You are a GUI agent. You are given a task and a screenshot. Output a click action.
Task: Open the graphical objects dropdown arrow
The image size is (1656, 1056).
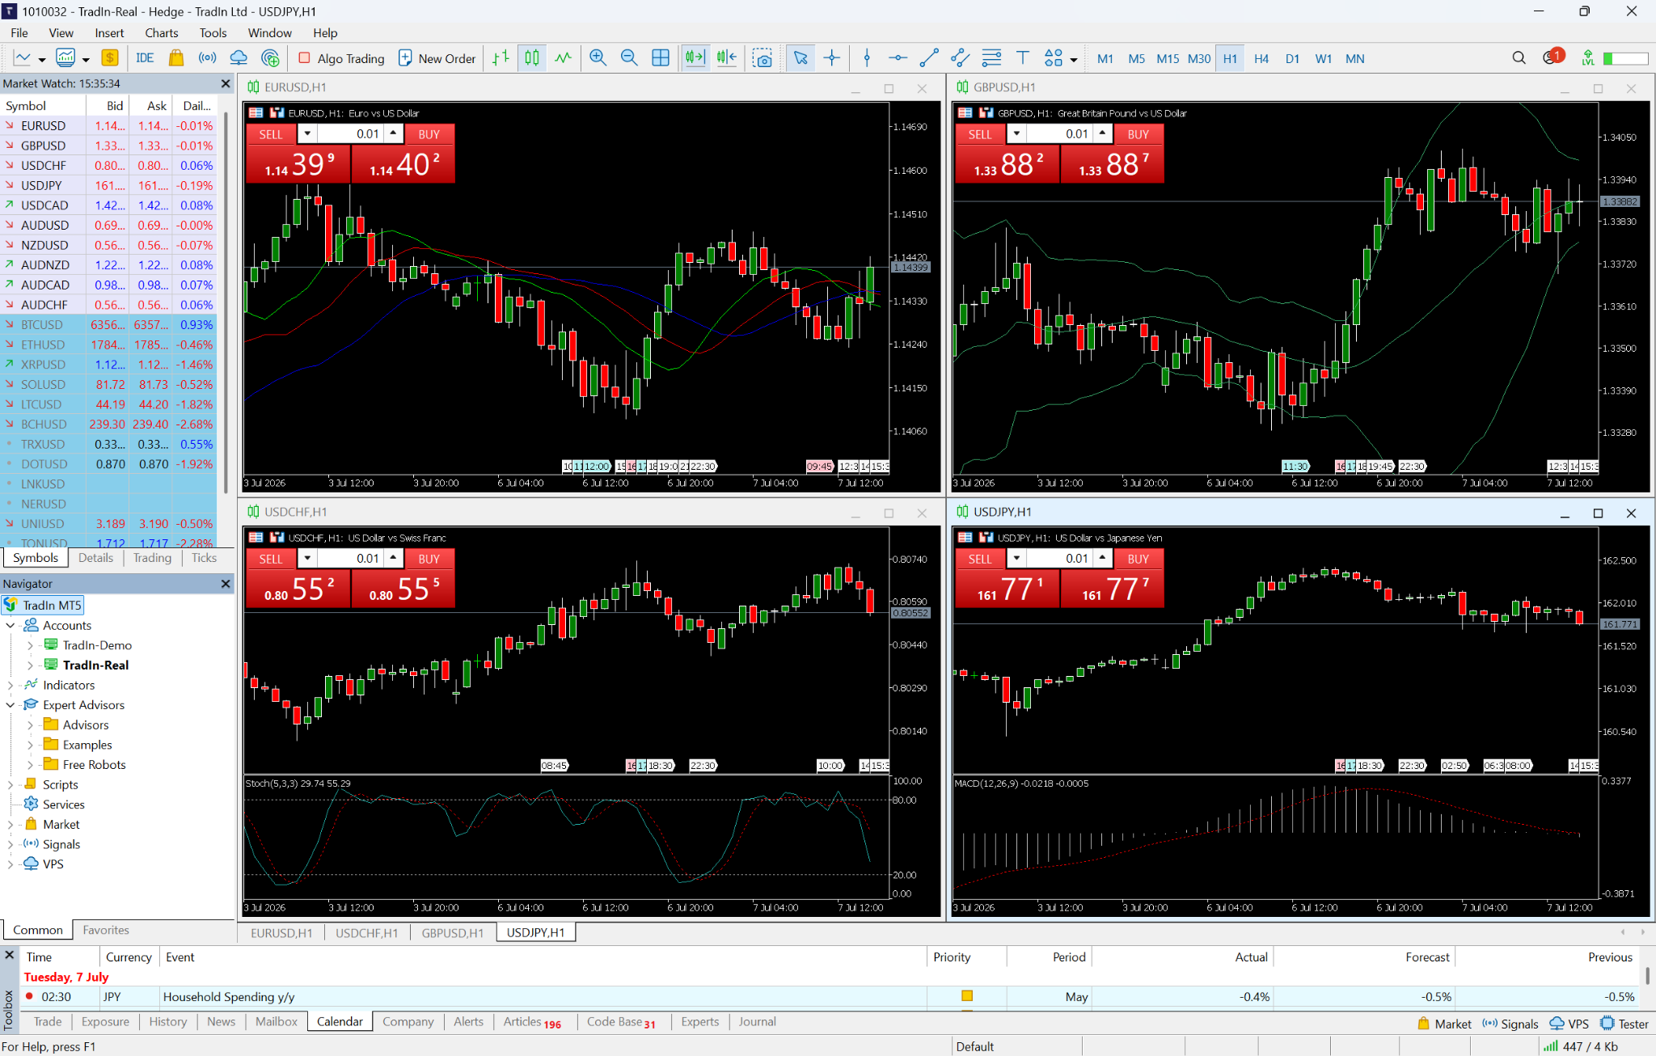(1074, 59)
